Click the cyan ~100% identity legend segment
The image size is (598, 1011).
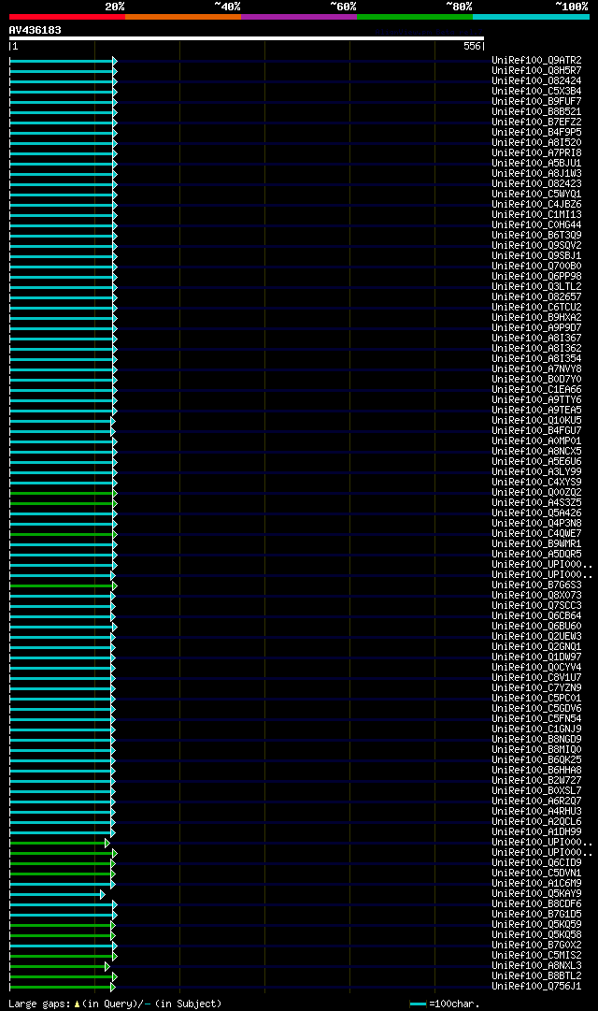[531, 17]
